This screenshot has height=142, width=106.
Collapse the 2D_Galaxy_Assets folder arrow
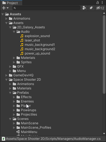tap(10, 27)
